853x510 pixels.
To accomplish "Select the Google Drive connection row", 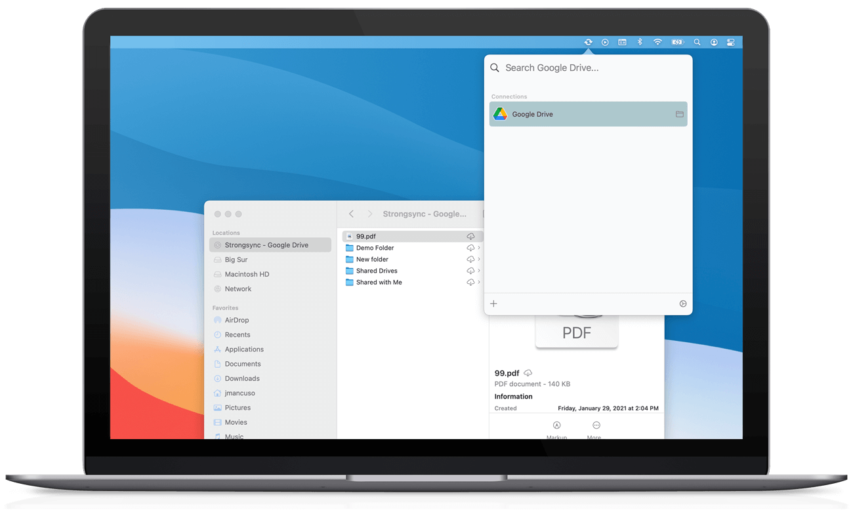I will 588,114.
